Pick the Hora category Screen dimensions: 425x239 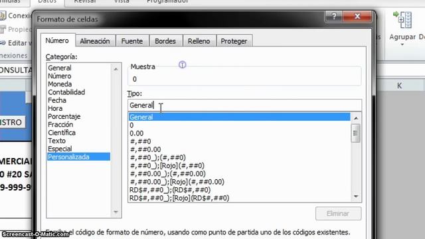[x=55, y=108]
